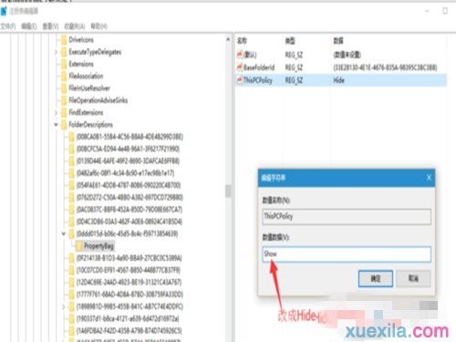Collapse the FolderDescriptions tree node
Screen dimensions: 456x342
tap(56, 124)
